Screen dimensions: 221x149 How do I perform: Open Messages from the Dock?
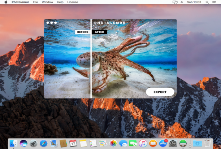(123, 144)
